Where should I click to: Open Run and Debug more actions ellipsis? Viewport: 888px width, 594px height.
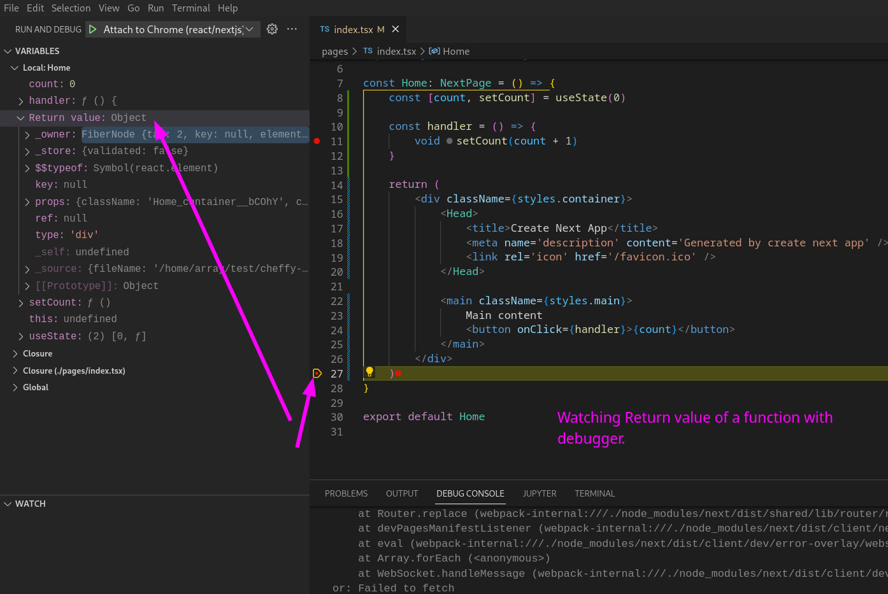(x=292, y=29)
